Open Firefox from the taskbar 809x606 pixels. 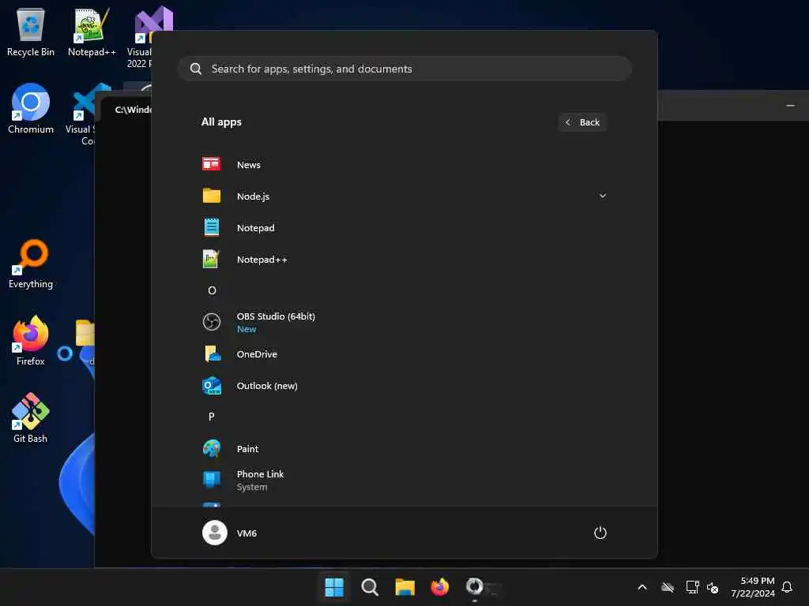click(x=440, y=587)
